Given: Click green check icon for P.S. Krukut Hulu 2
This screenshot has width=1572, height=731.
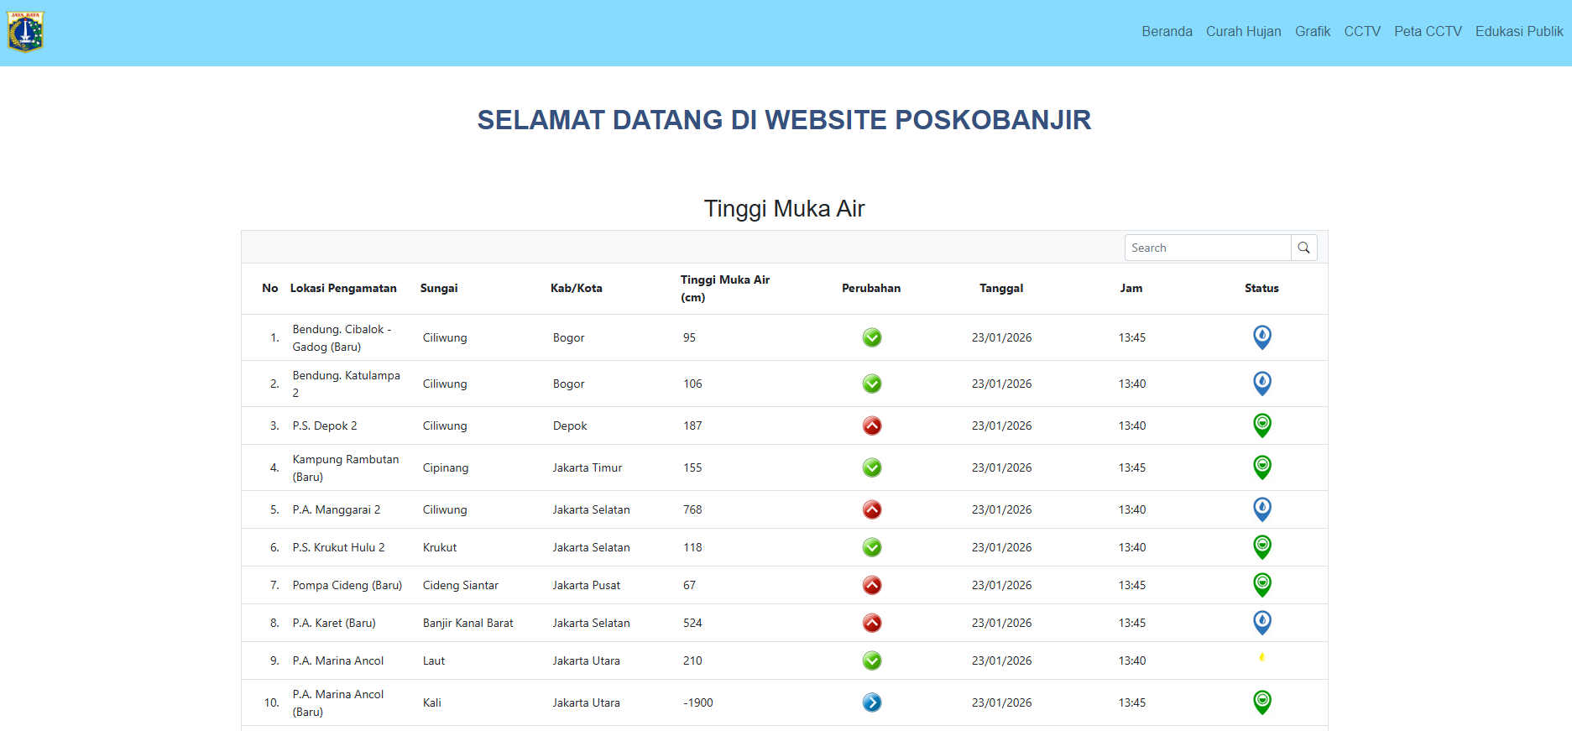Looking at the screenshot, I should 872,547.
